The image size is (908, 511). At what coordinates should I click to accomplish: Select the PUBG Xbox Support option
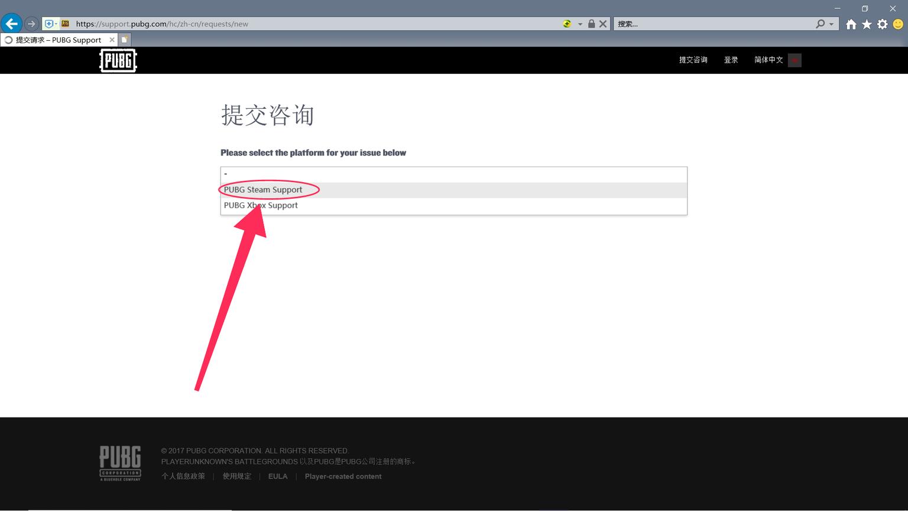coord(260,205)
